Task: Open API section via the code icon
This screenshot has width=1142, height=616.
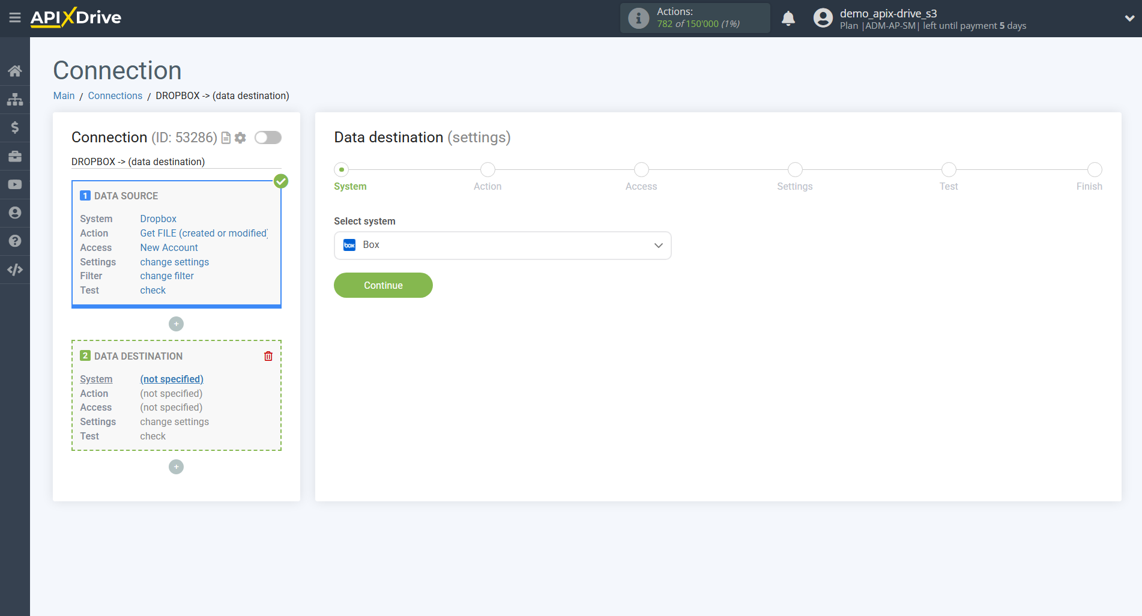Action: pos(15,269)
